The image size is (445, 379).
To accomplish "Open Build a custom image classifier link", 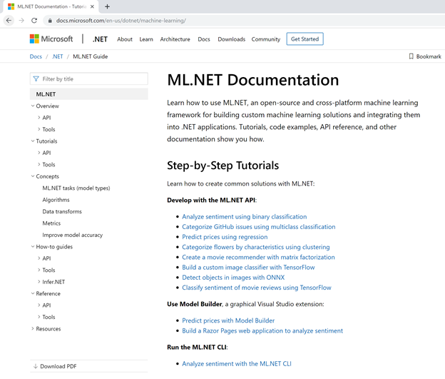I will (x=248, y=268).
